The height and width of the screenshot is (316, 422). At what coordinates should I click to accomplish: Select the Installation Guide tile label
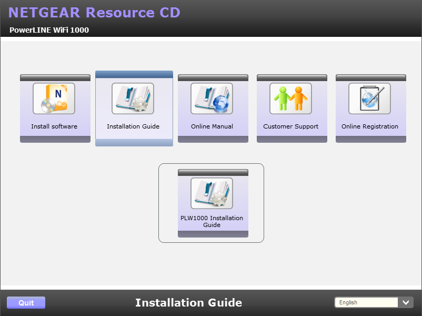point(133,126)
